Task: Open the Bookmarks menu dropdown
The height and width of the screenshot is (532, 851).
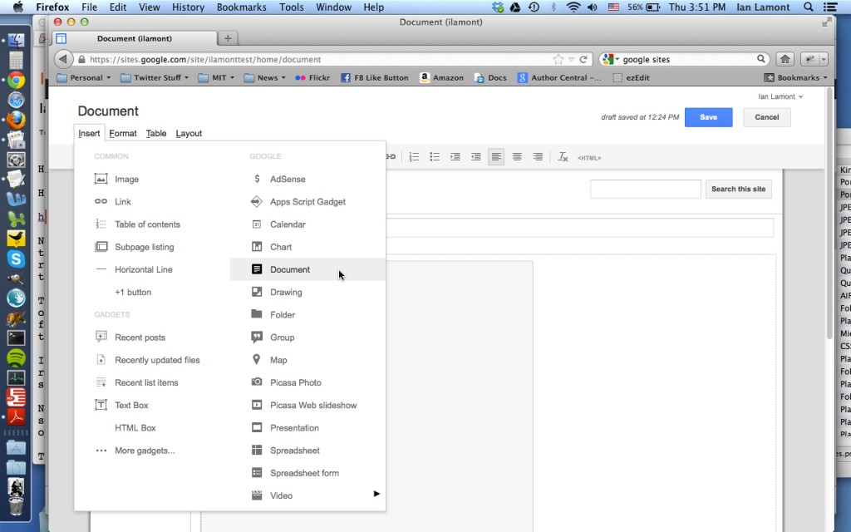Action: point(795,77)
